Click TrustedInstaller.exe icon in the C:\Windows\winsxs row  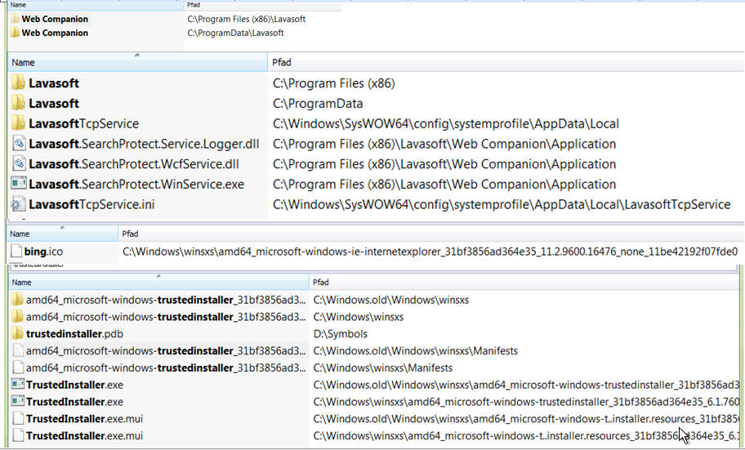pyautogui.click(x=18, y=402)
